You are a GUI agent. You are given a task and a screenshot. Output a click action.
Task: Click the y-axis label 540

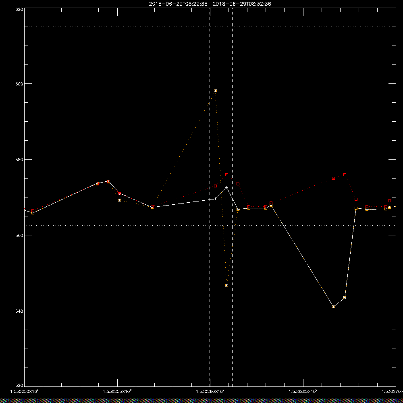click(x=19, y=311)
